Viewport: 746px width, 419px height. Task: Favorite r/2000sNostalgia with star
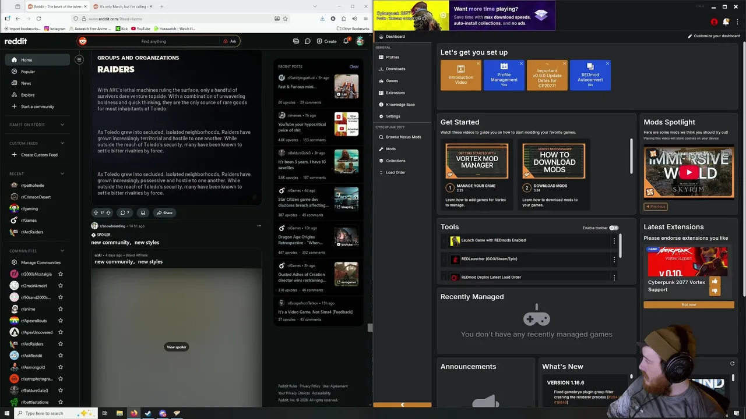[61, 274]
